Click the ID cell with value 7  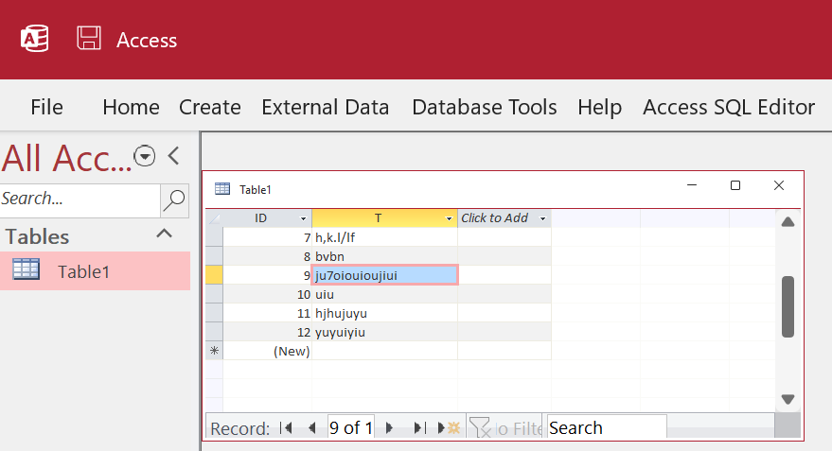268,237
